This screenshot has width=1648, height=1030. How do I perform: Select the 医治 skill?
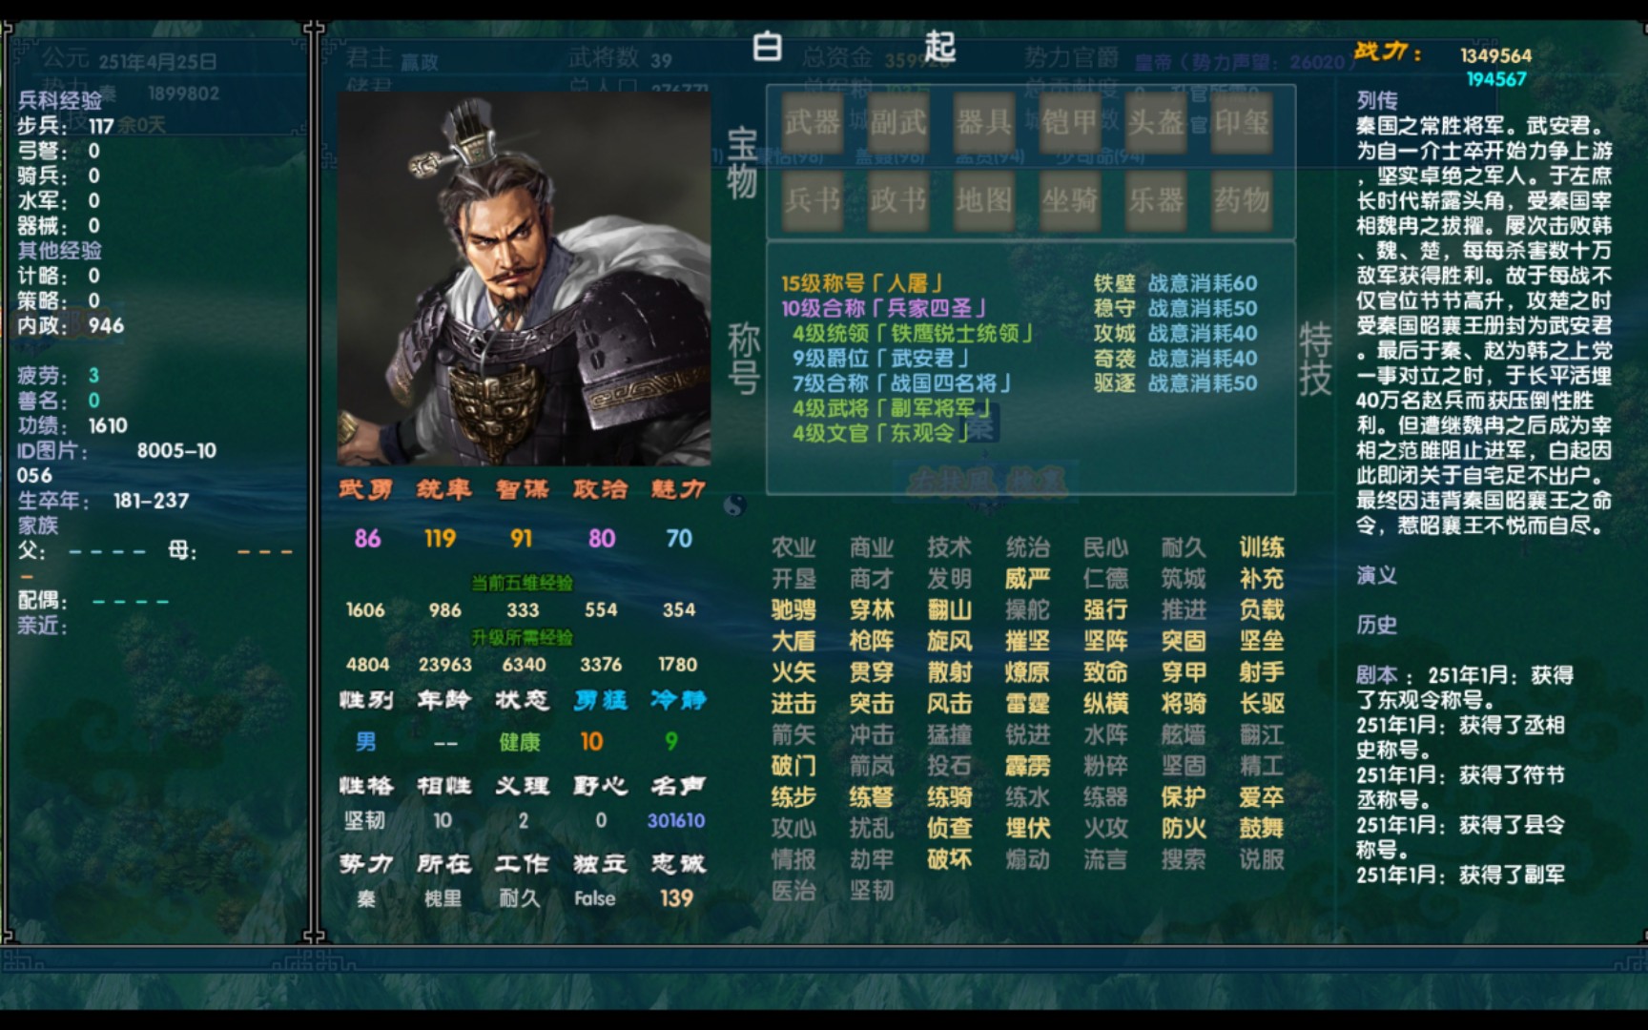click(793, 891)
